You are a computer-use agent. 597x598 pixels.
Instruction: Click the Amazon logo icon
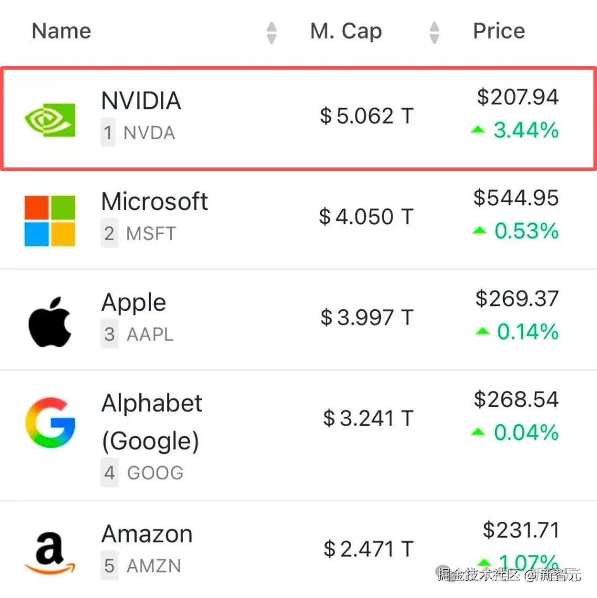click(x=50, y=552)
